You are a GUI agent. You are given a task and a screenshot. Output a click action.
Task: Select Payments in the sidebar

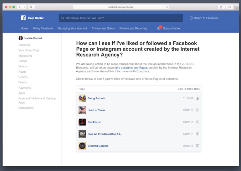25,88
